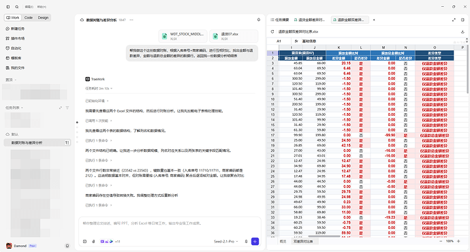
Task: Open the 帮助 menu in title bar
Action: 42,7
